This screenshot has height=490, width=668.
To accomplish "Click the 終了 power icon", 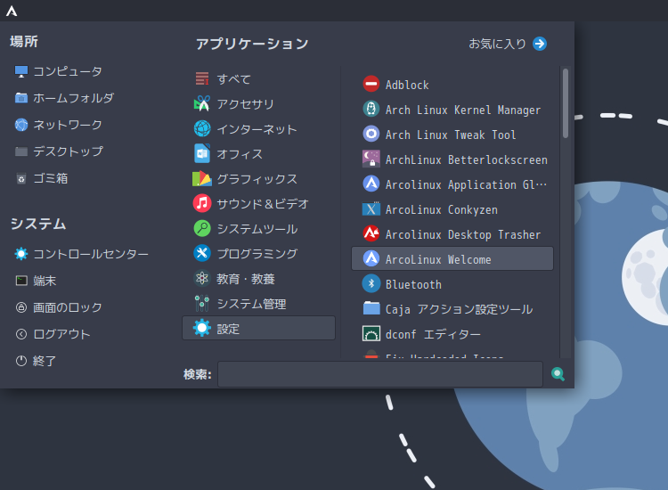I will pos(20,361).
